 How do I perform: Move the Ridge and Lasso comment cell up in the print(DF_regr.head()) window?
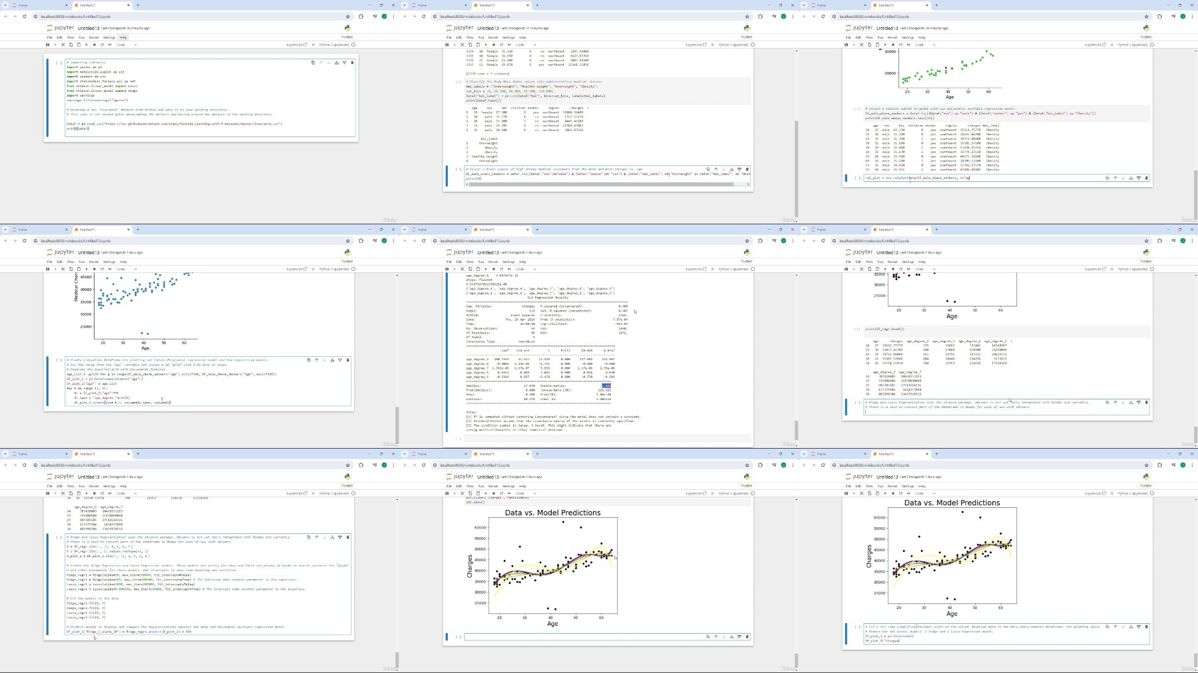coord(1115,402)
